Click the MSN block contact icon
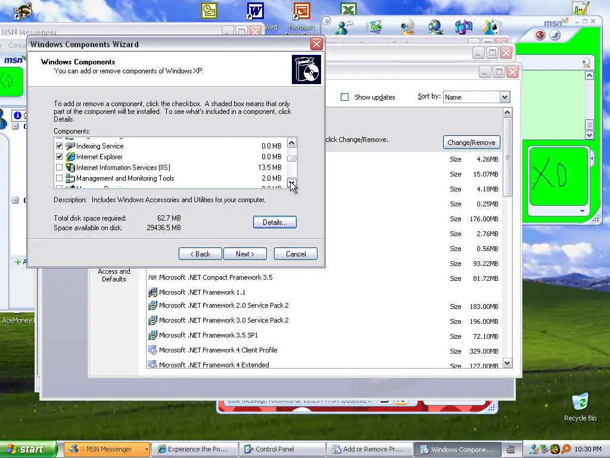610x458 pixels. (x=540, y=35)
